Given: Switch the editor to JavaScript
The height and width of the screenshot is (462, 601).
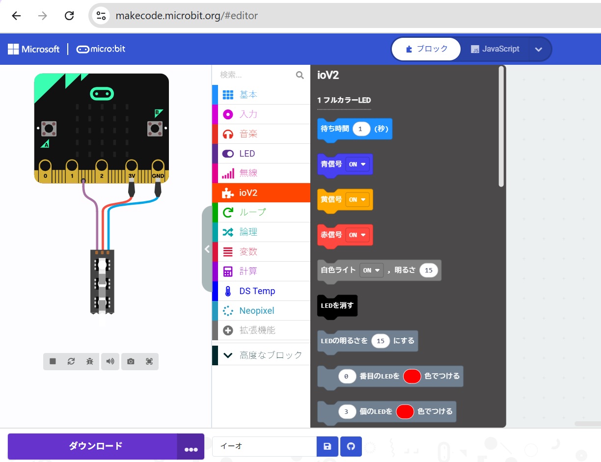Looking at the screenshot, I should tap(495, 49).
